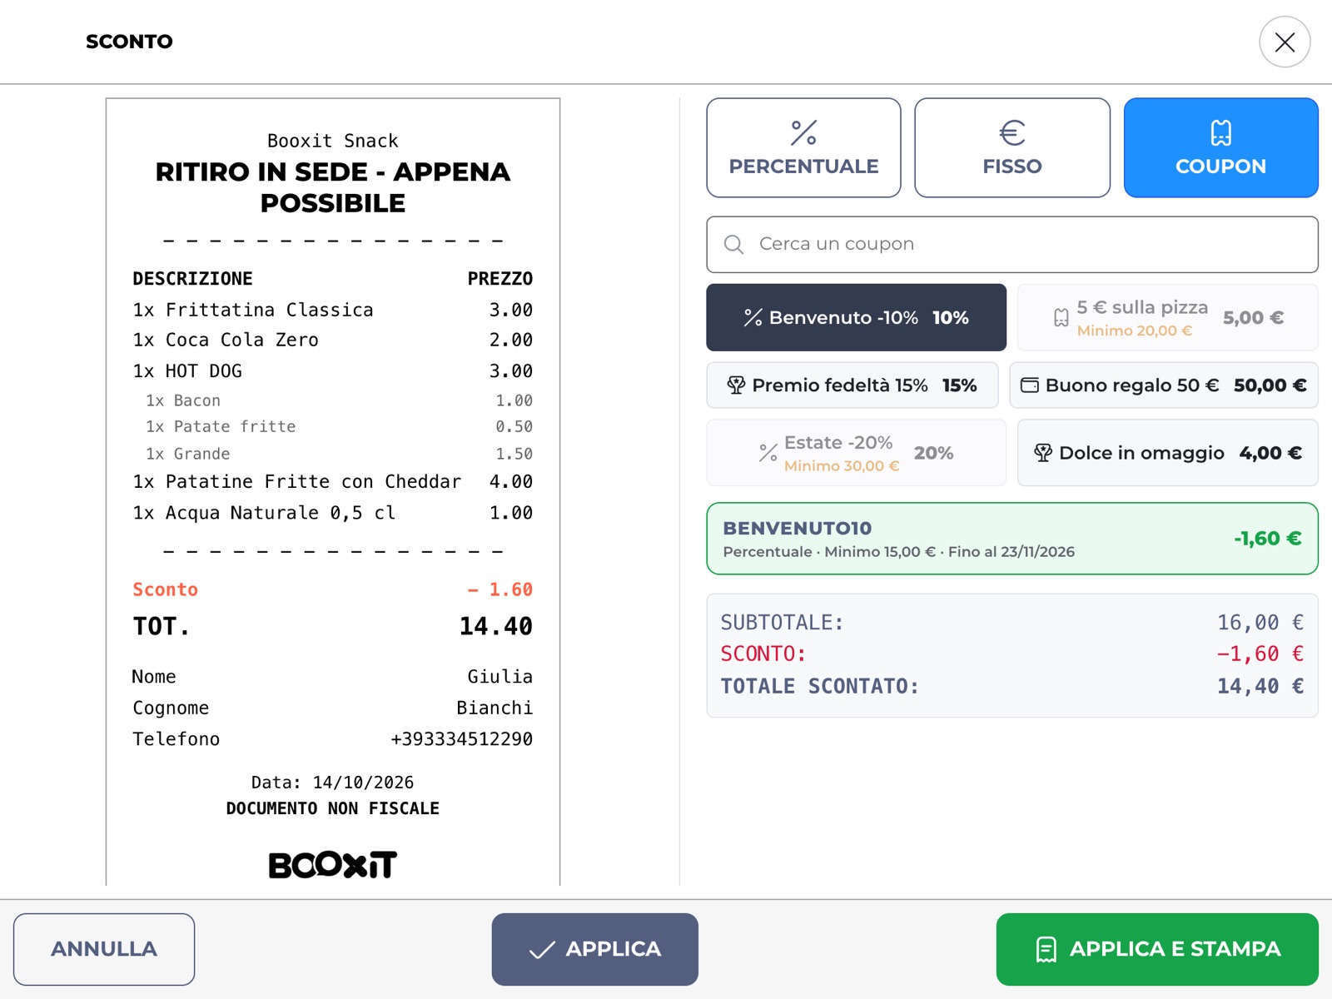Click the euro icon on Fisso tab
The image size is (1332, 999).
click(x=1012, y=132)
